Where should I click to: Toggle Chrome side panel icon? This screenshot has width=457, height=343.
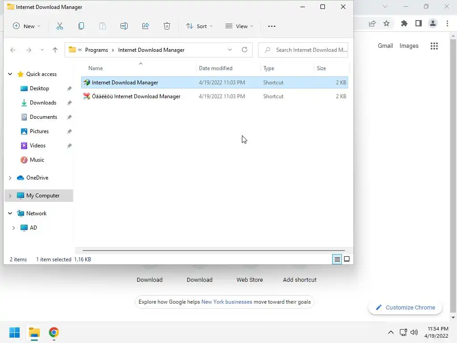tap(419, 23)
